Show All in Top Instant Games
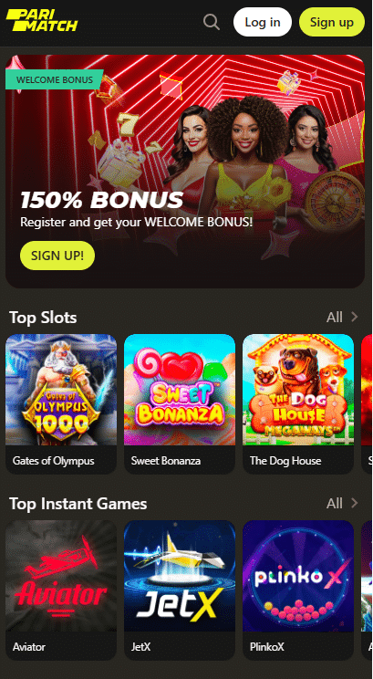This screenshot has width=373, height=679. (x=335, y=503)
